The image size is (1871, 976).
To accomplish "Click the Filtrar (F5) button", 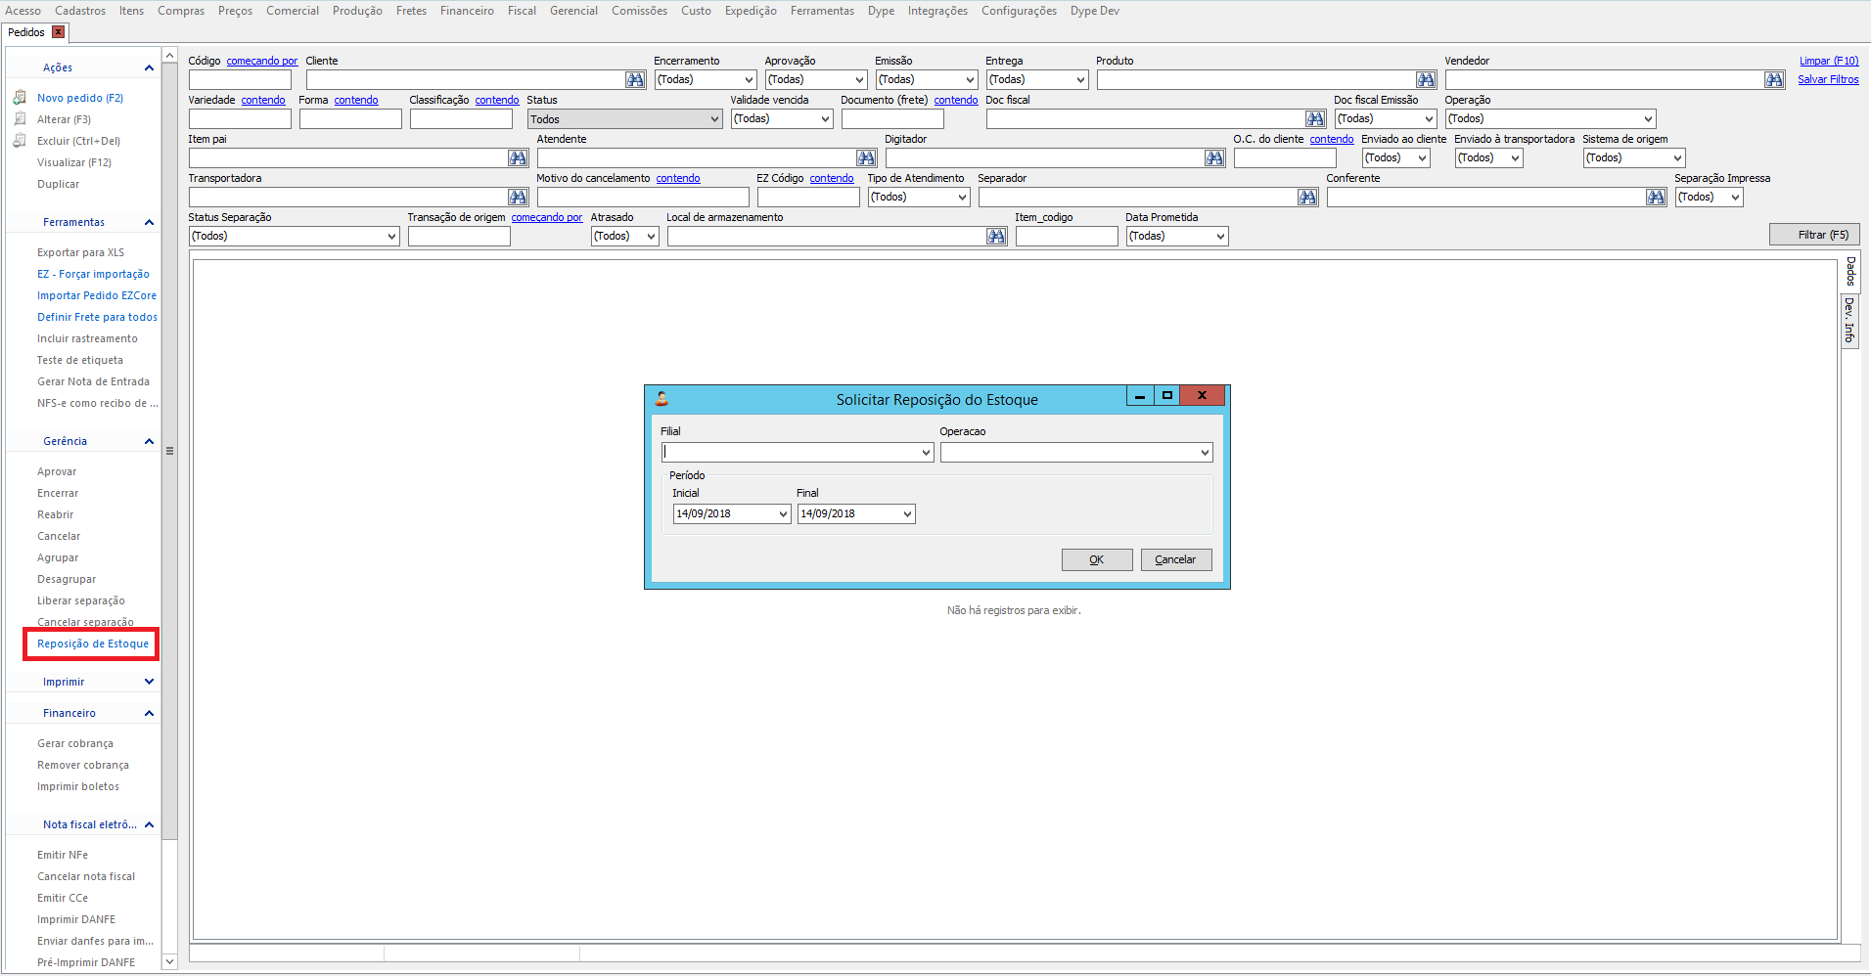I will [x=1814, y=235].
